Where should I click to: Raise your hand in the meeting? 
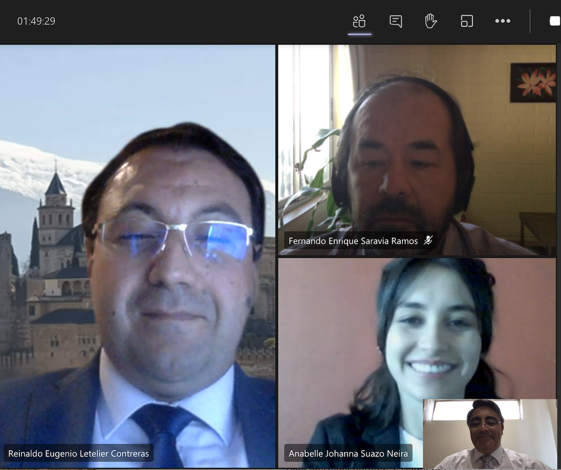click(431, 21)
